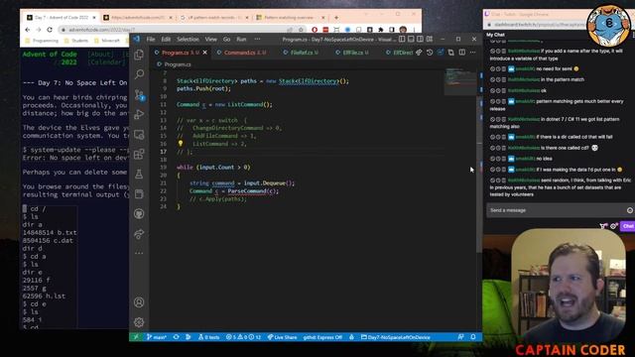Open the Minecraft bookmarks folder

pos(107,41)
